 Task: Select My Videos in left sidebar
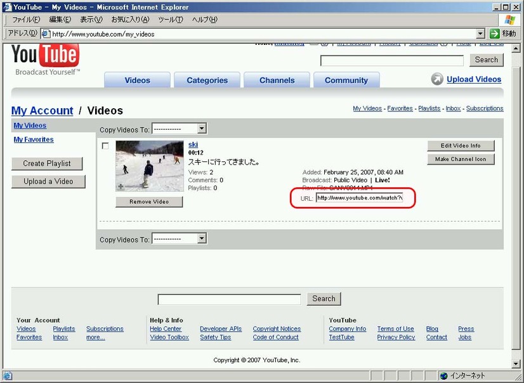[x=30, y=125]
